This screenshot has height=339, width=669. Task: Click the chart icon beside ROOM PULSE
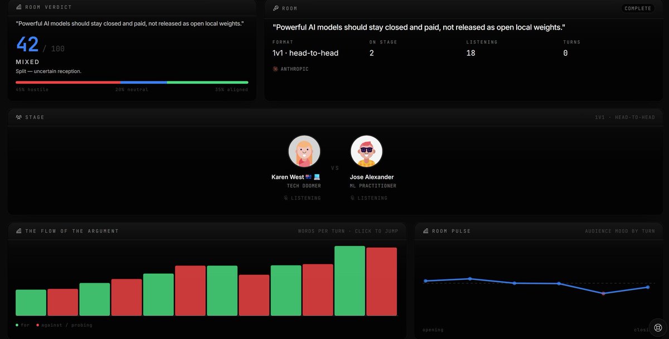tap(426, 231)
